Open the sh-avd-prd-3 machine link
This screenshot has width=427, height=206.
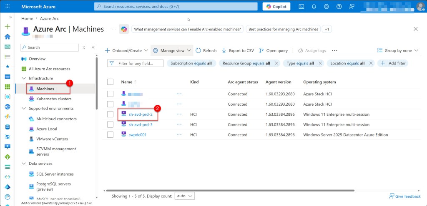140,124
